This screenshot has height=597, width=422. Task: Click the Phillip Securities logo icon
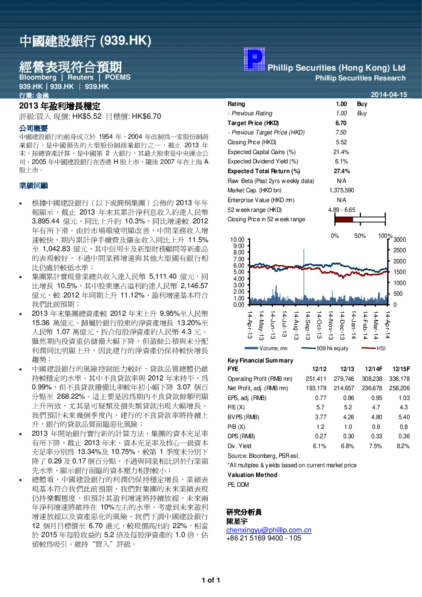pos(254,59)
